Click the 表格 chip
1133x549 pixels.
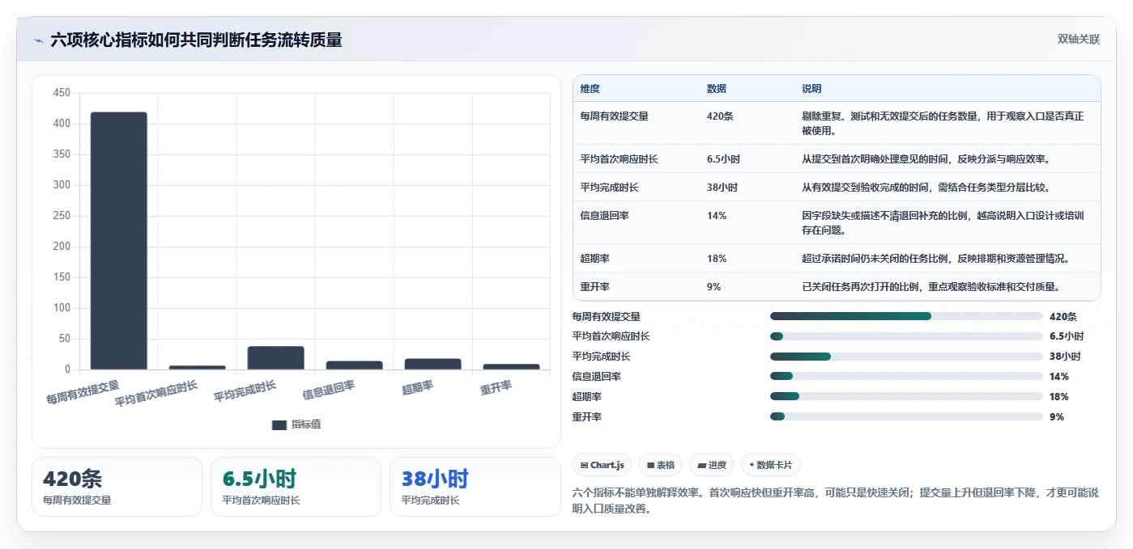(x=661, y=465)
